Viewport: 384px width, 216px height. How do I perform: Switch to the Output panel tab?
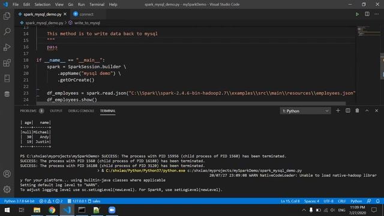pyautogui.click(x=56, y=111)
